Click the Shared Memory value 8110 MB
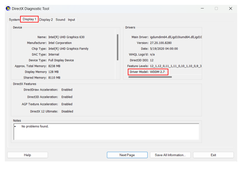This screenshot has width=242, height=181. [x=54, y=78]
